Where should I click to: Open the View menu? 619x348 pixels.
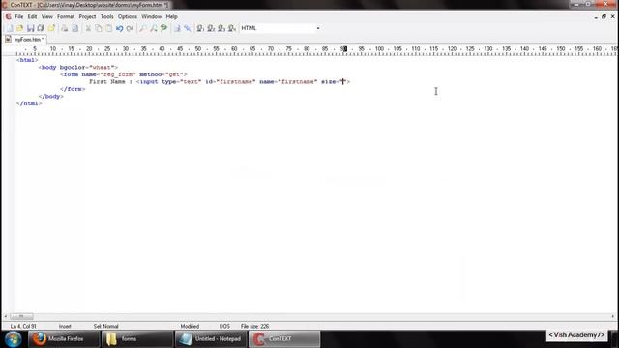click(x=47, y=17)
